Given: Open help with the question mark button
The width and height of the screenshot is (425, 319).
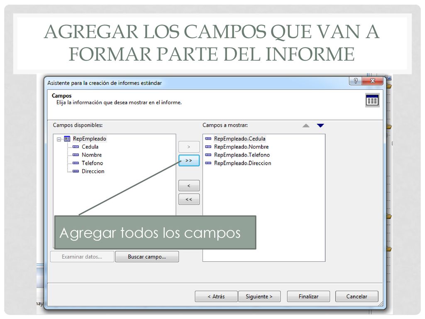Looking at the screenshot, I should pos(356,81).
